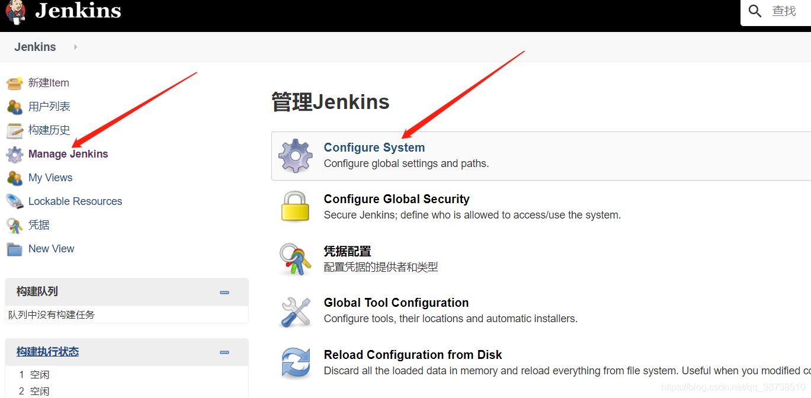
Task: Open Global Tool Configuration via tools icon
Action: [295, 310]
